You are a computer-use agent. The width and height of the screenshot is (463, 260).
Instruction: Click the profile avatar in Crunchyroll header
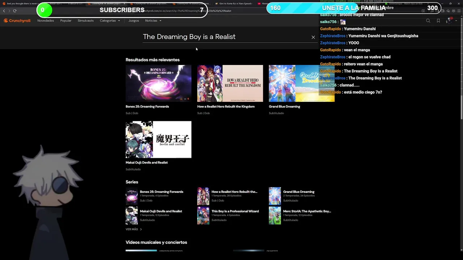450,21
